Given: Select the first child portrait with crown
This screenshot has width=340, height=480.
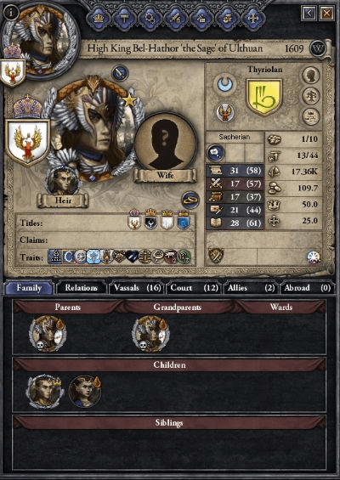Looking at the screenshot, I should click(x=45, y=392).
